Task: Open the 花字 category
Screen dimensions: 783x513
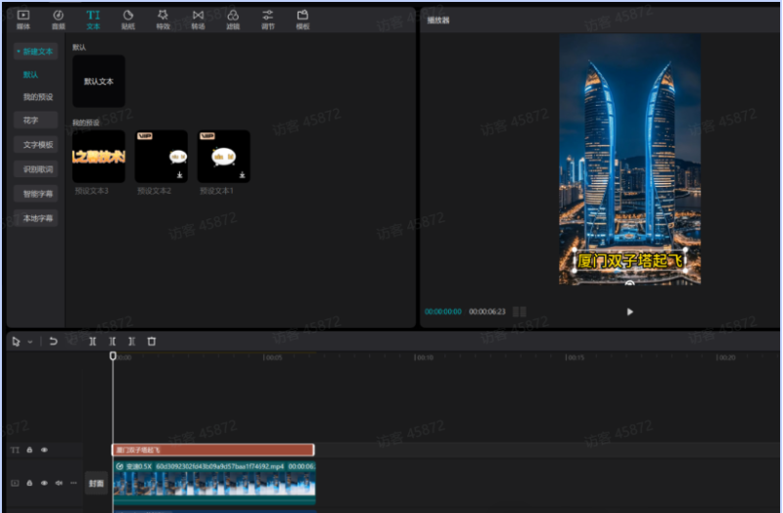Action: tap(35, 120)
